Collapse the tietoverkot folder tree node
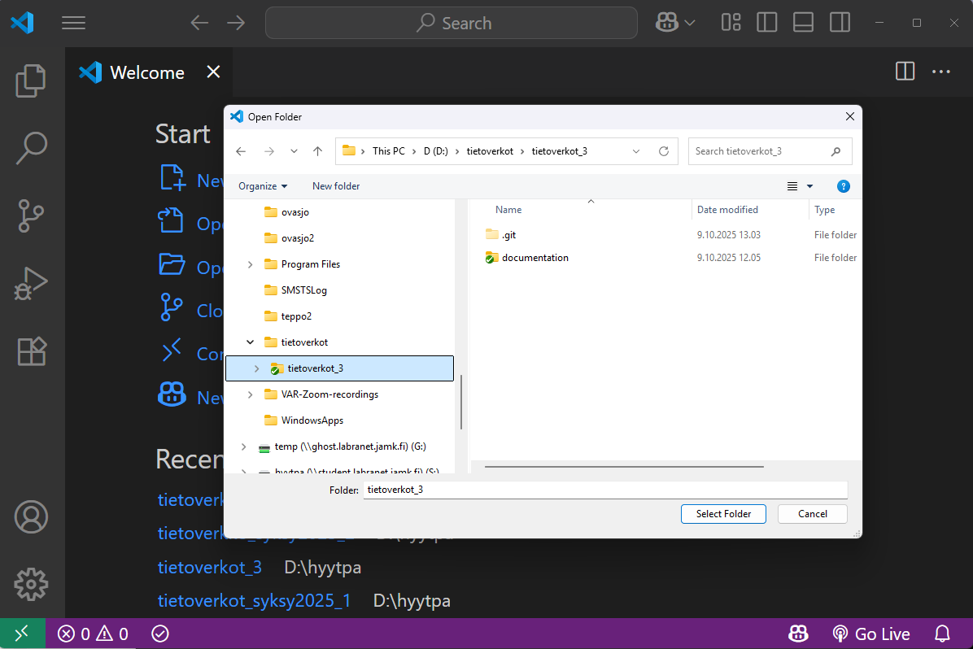973x649 pixels. (x=250, y=342)
